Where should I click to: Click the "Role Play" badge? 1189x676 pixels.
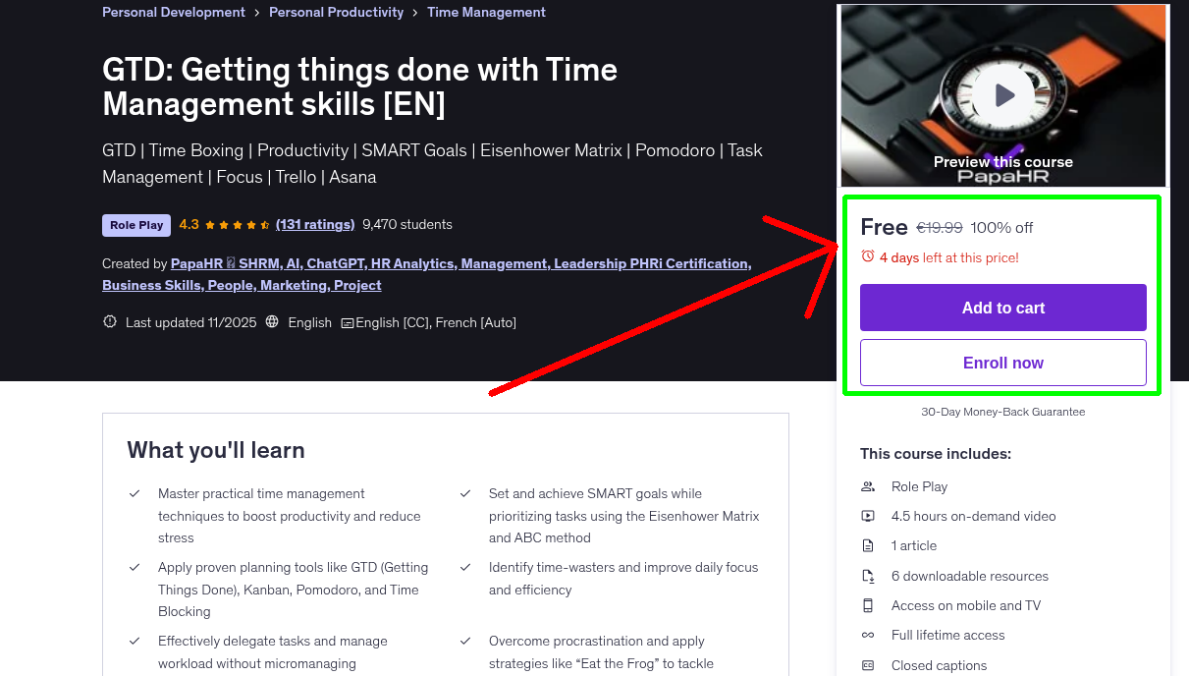tap(135, 224)
